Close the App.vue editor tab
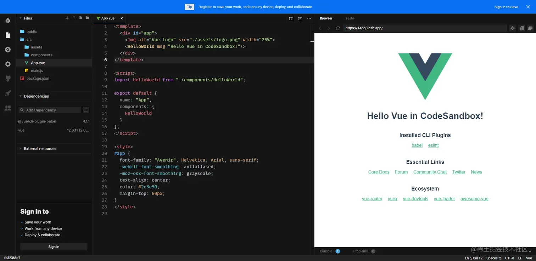 click(122, 18)
